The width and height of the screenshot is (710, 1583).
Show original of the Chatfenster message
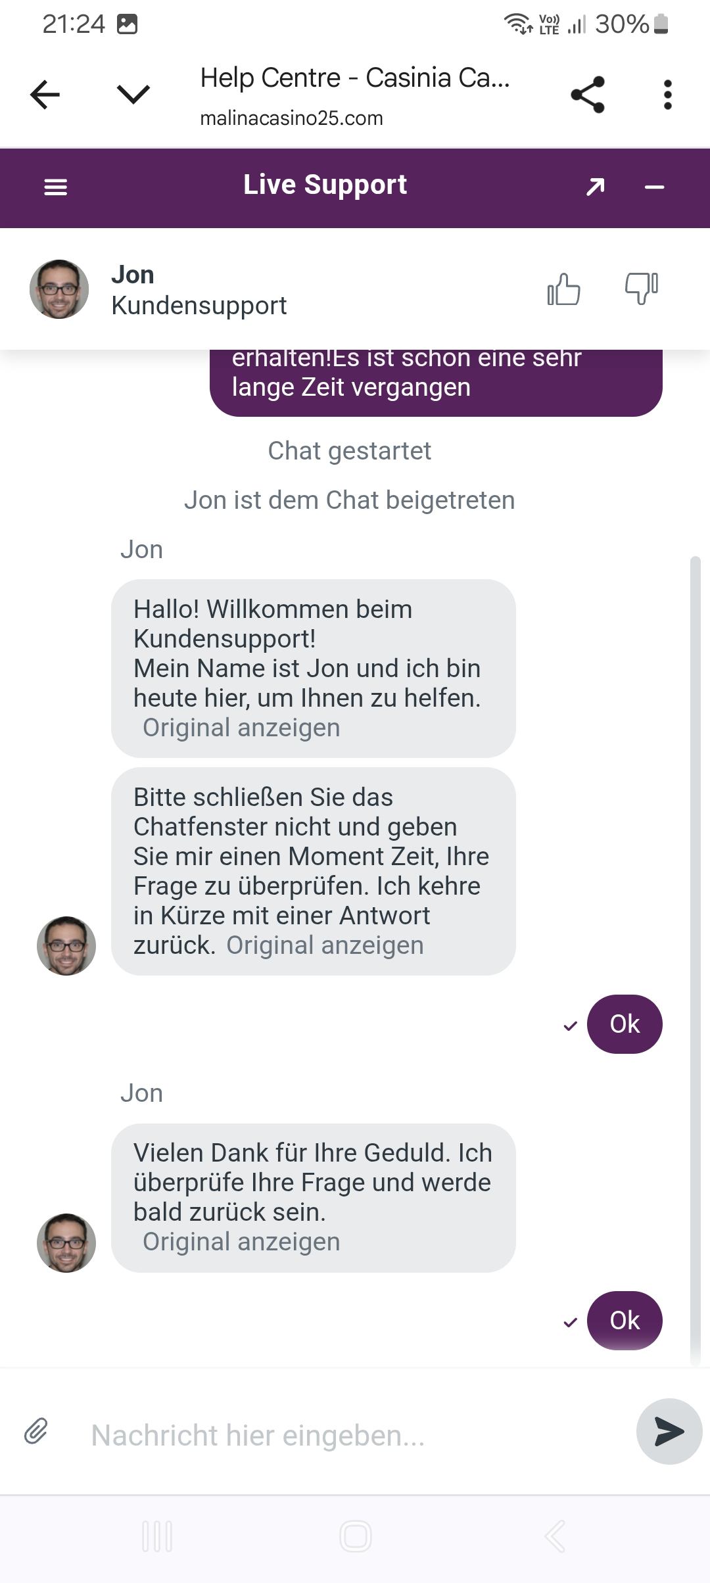point(325,945)
